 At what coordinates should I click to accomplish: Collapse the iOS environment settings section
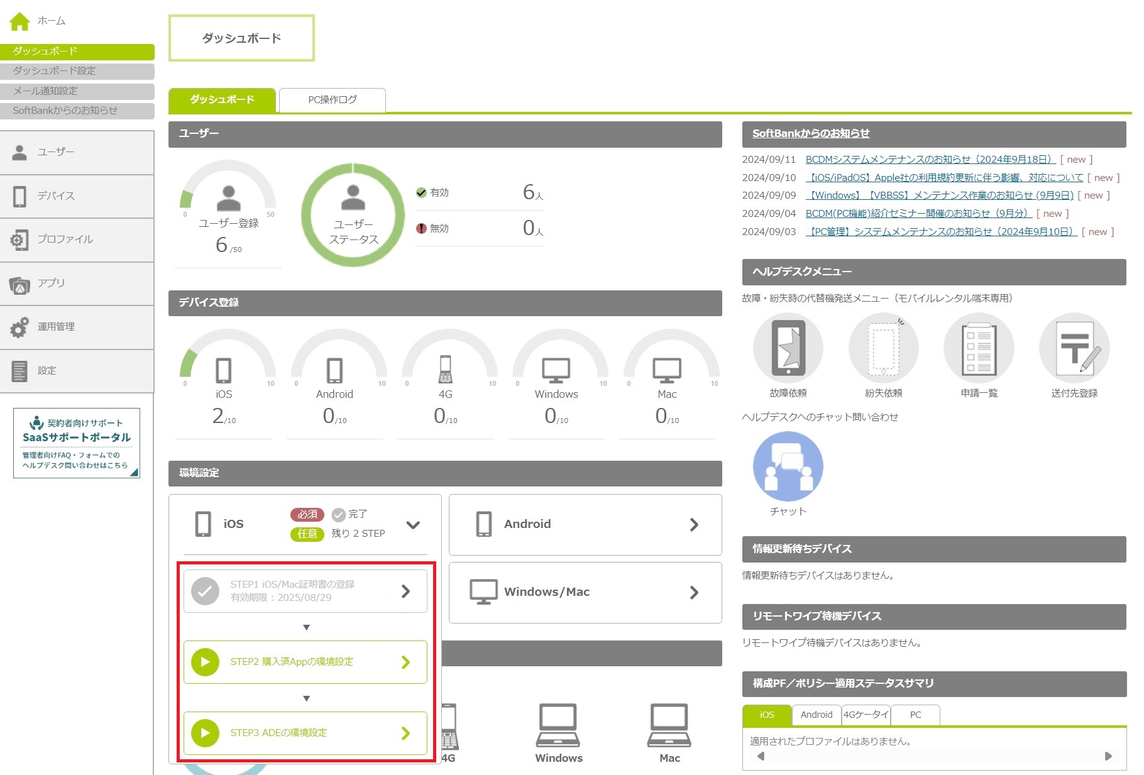pos(413,525)
